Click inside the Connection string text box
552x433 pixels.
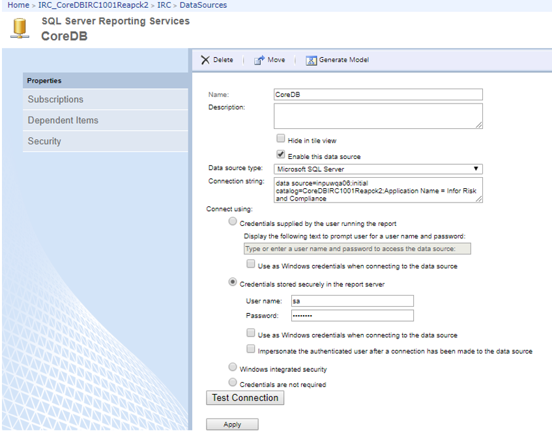[x=378, y=190]
